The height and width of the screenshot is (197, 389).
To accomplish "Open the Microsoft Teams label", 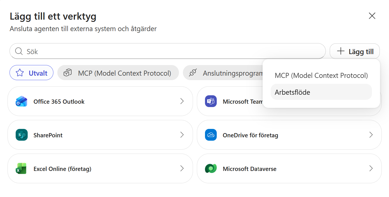I will [243, 102].
